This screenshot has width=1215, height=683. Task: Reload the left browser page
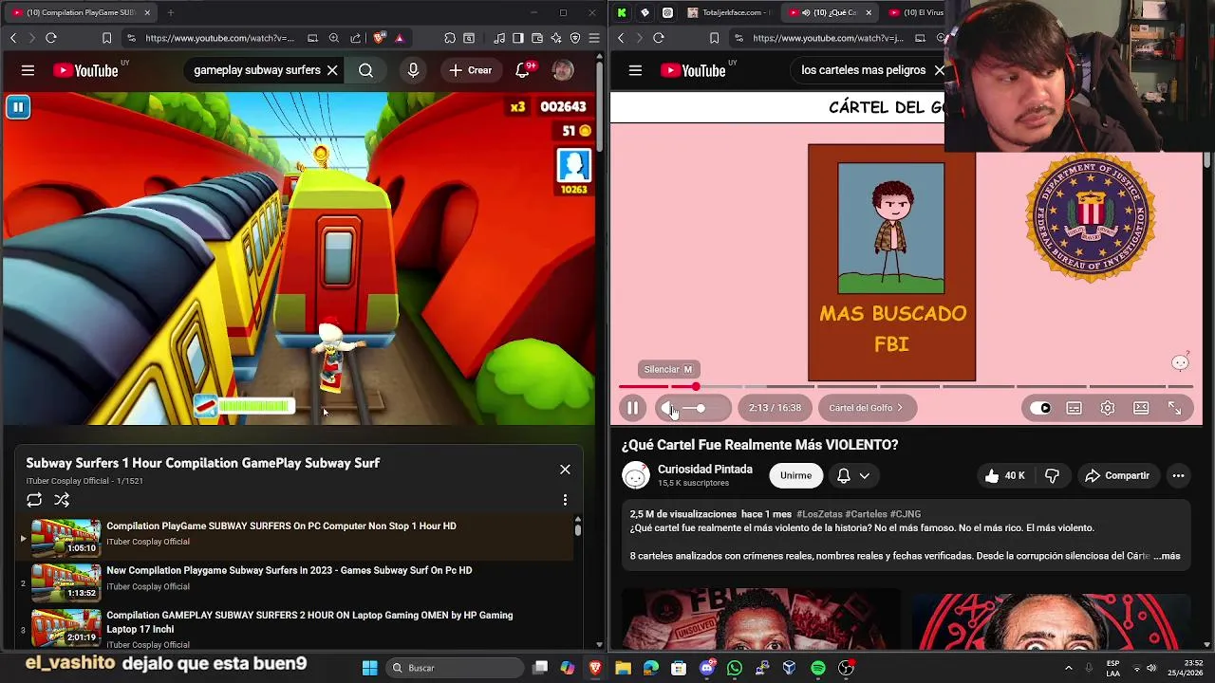pos(51,38)
